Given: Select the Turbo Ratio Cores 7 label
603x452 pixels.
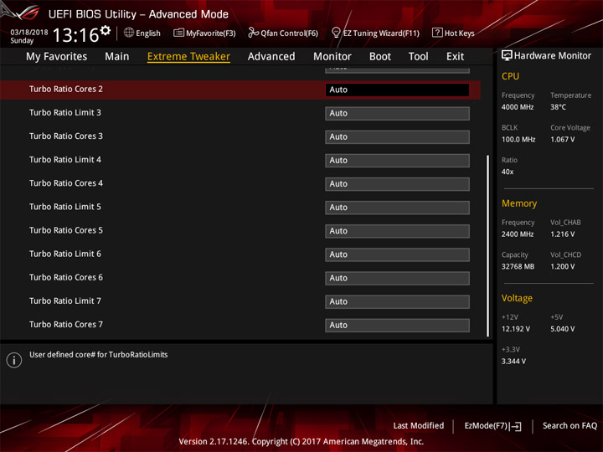Looking at the screenshot, I should tap(66, 325).
